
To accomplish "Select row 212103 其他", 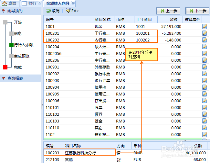I will (x=125, y=159).
